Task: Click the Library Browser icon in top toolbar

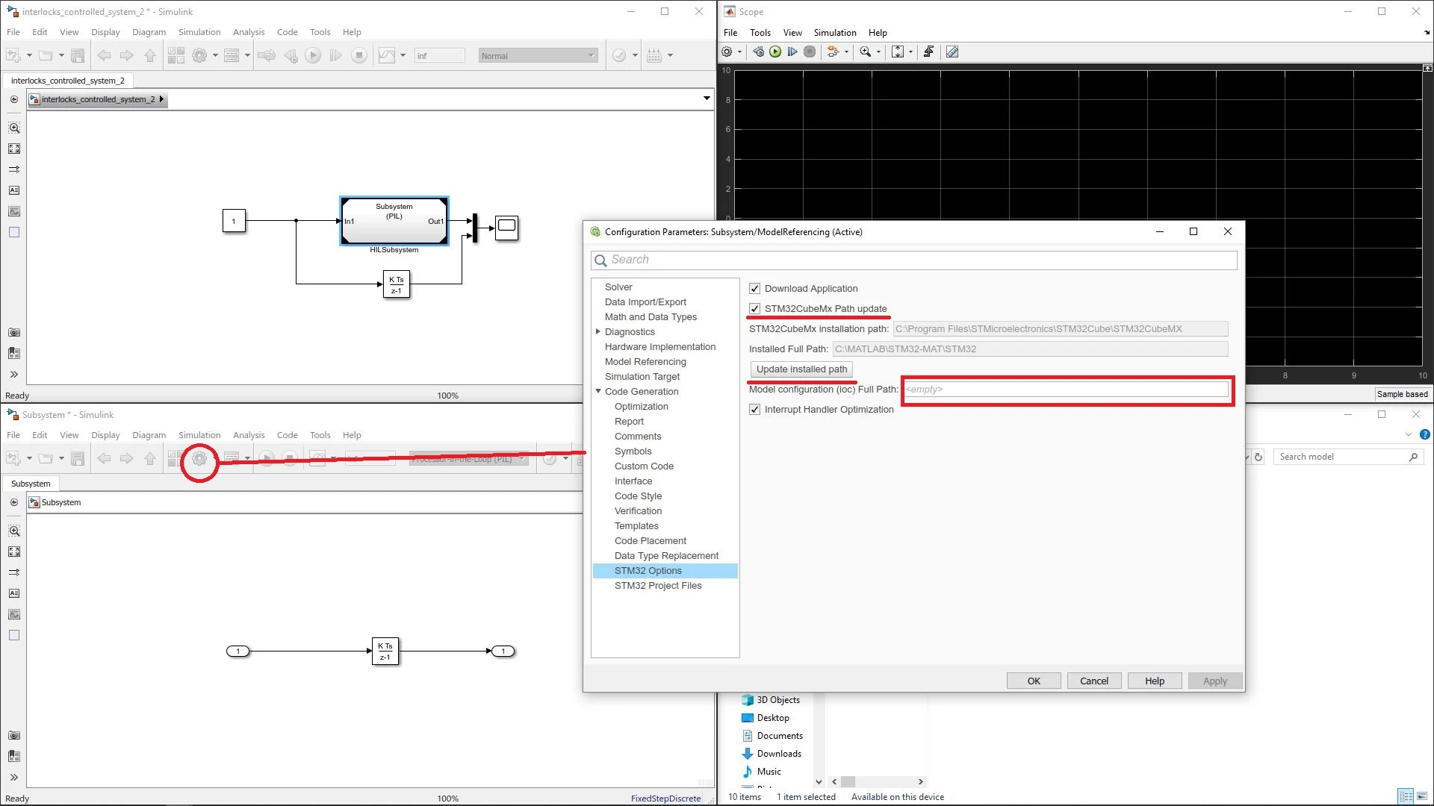Action: tap(176, 55)
